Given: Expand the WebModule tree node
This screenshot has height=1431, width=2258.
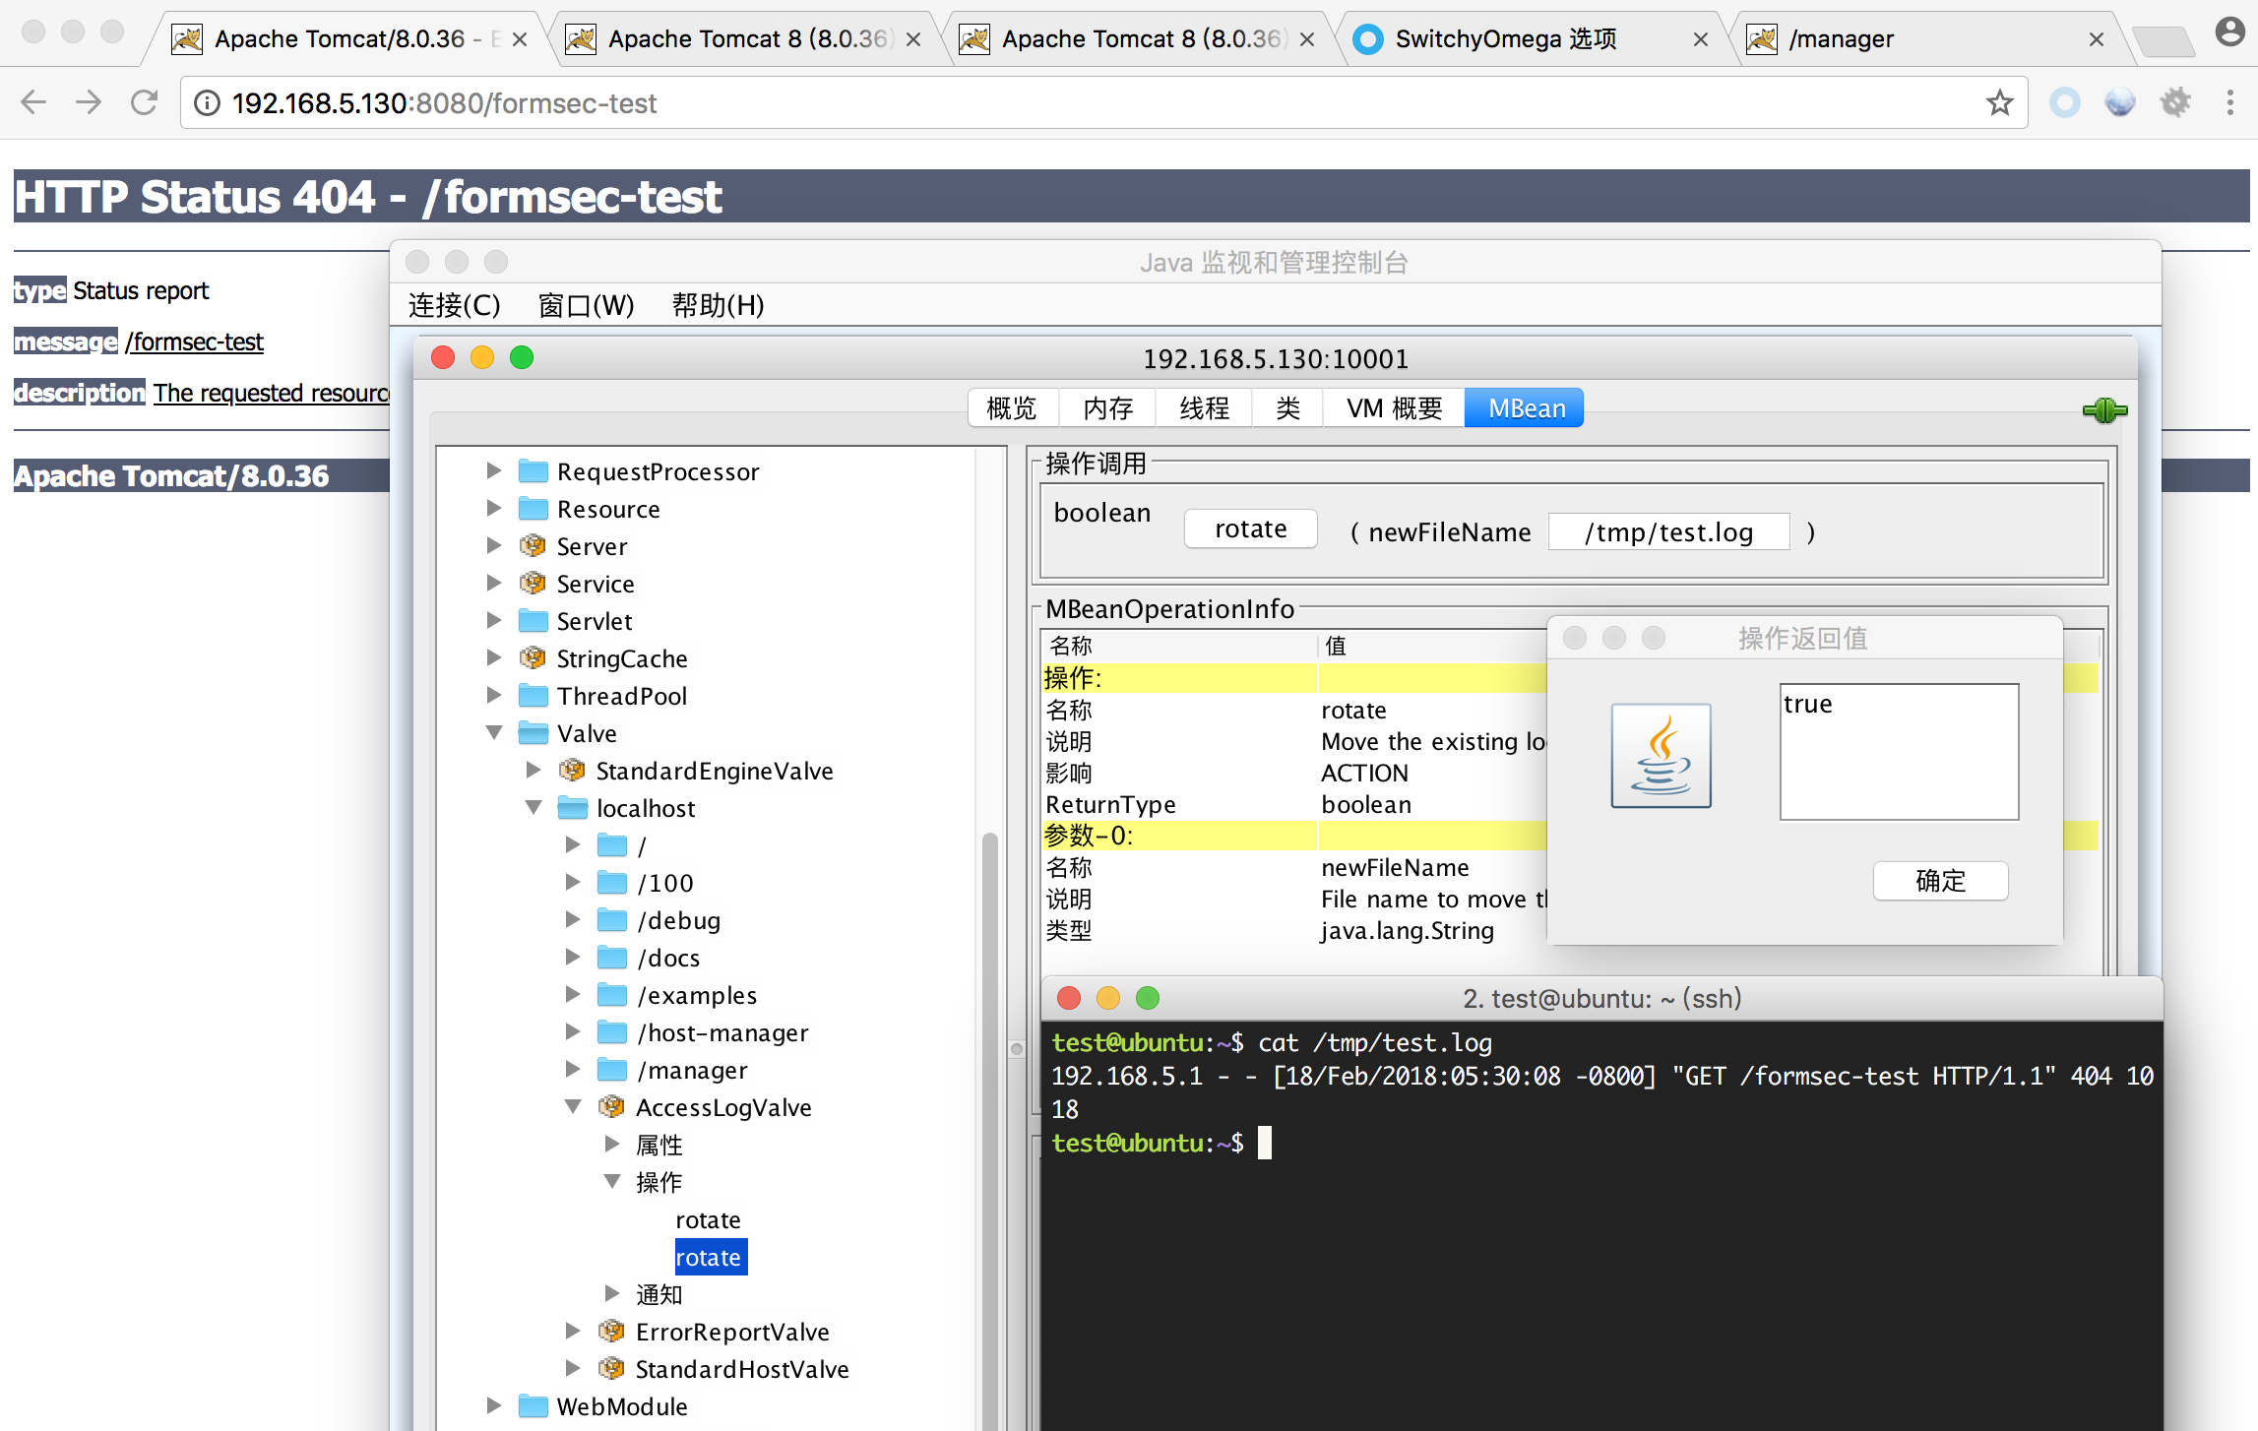Looking at the screenshot, I should pyautogui.click(x=494, y=1406).
